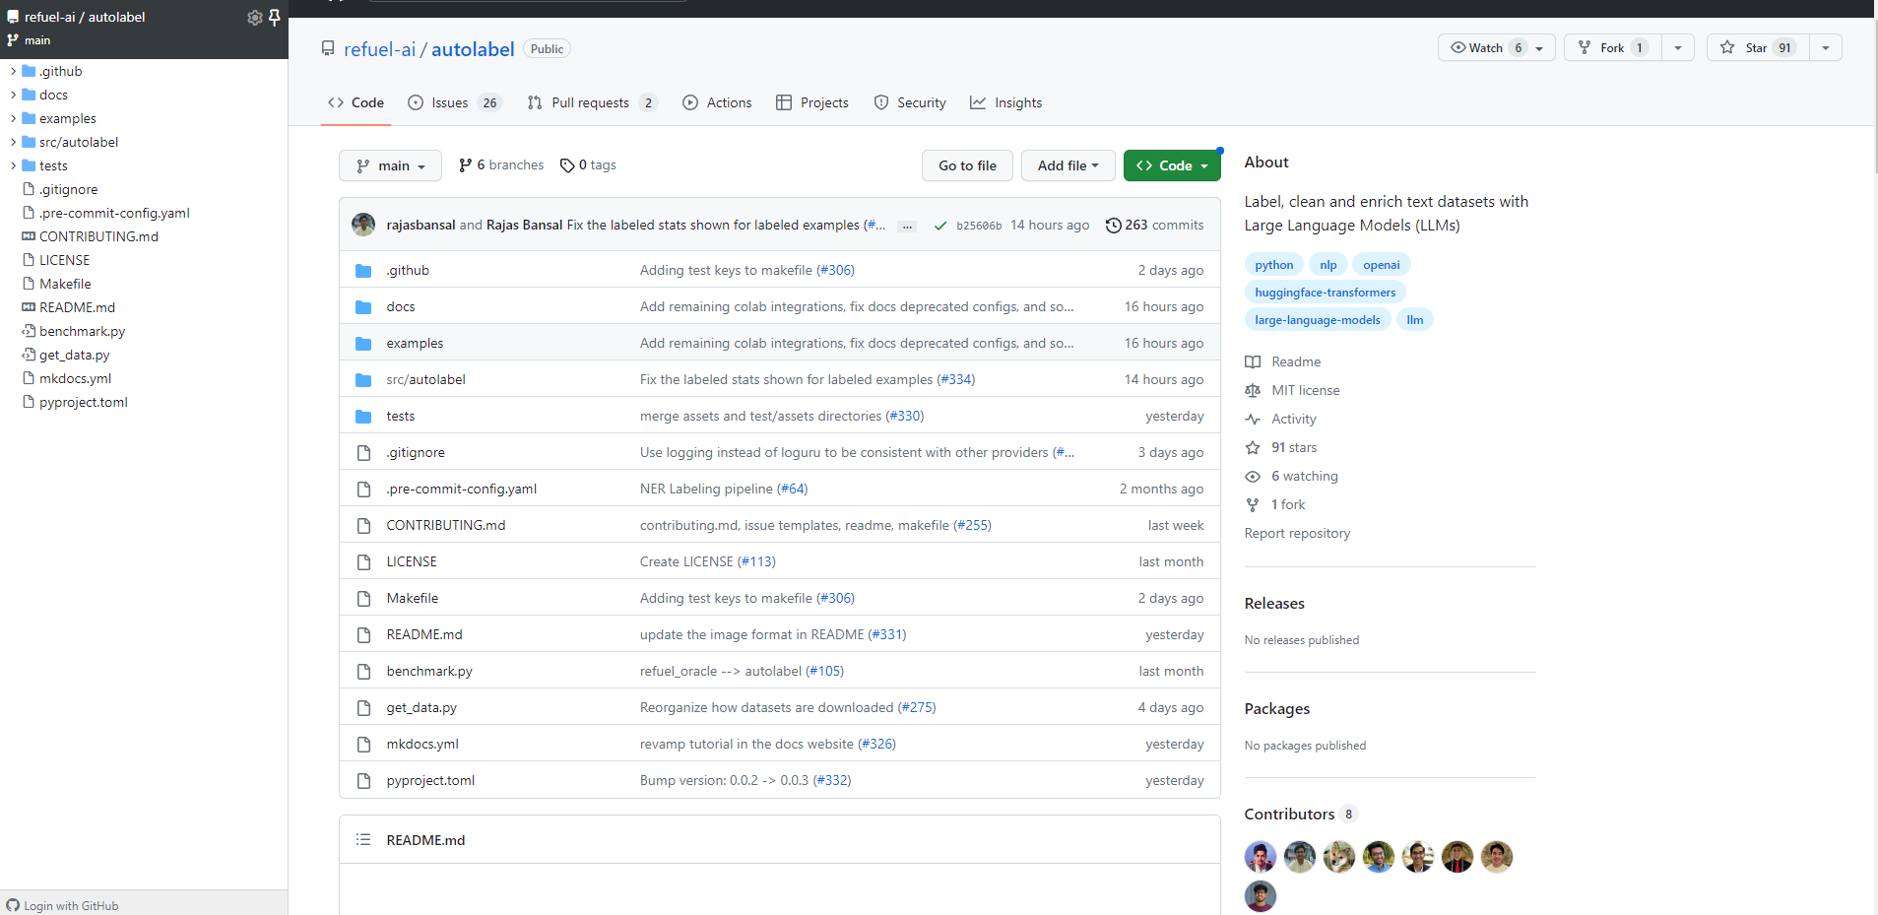
Task: Open the 6 branches link
Action: tap(501, 165)
